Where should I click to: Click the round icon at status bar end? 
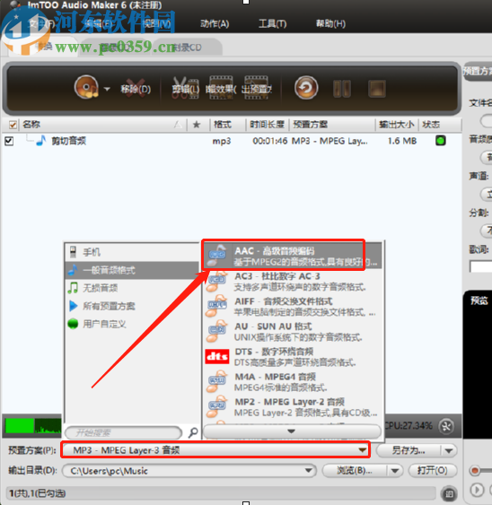coord(449,493)
